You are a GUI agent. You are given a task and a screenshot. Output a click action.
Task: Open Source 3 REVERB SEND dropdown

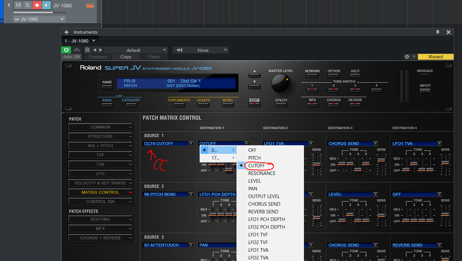pos(417,245)
